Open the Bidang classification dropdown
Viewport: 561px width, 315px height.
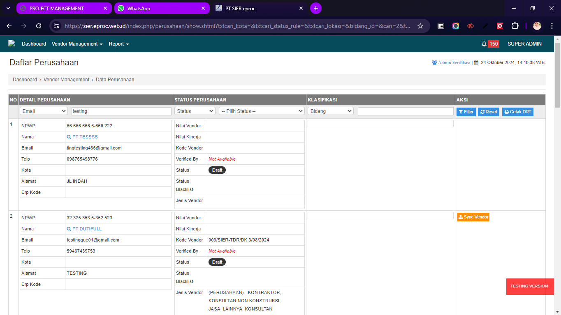point(330,111)
